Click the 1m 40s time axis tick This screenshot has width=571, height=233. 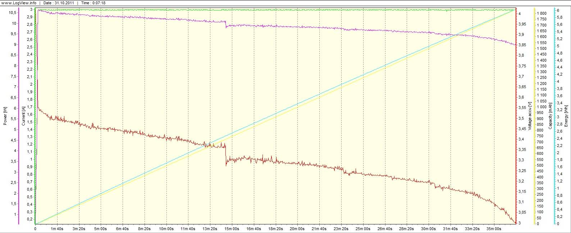pos(57,229)
